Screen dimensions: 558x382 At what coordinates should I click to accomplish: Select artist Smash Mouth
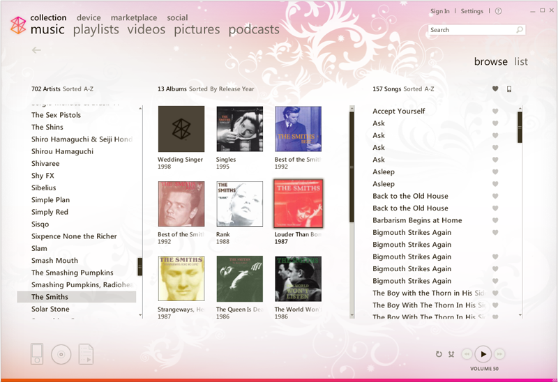(x=54, y=260)
